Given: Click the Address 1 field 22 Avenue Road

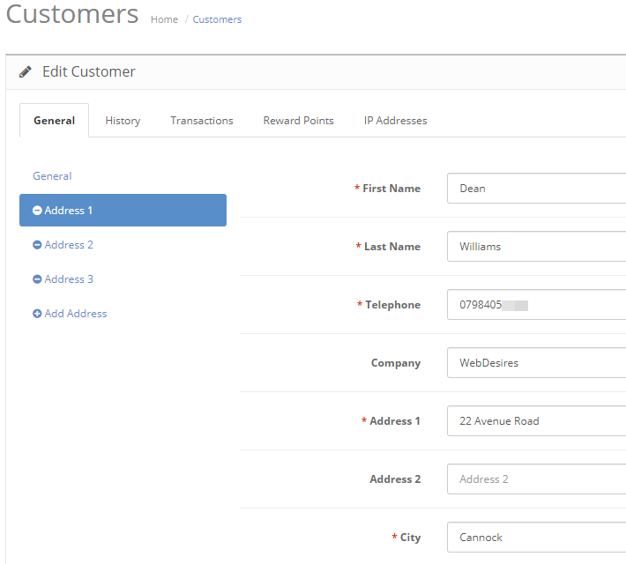Looking at the screenshot, I should coord(537,421).
